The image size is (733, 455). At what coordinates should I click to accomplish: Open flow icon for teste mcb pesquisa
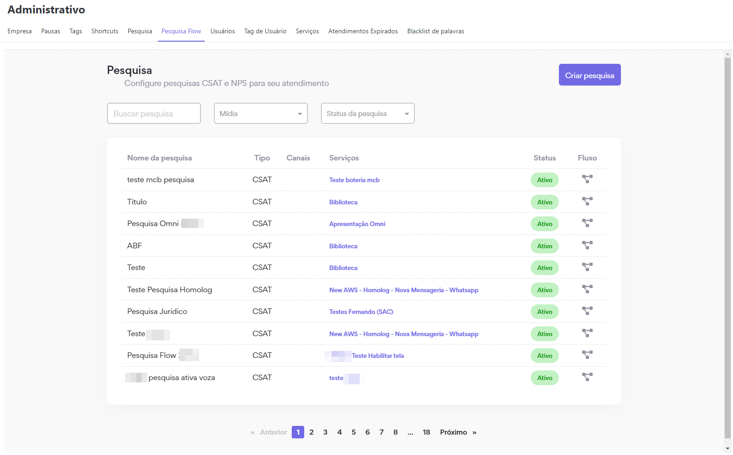[587, 179]
